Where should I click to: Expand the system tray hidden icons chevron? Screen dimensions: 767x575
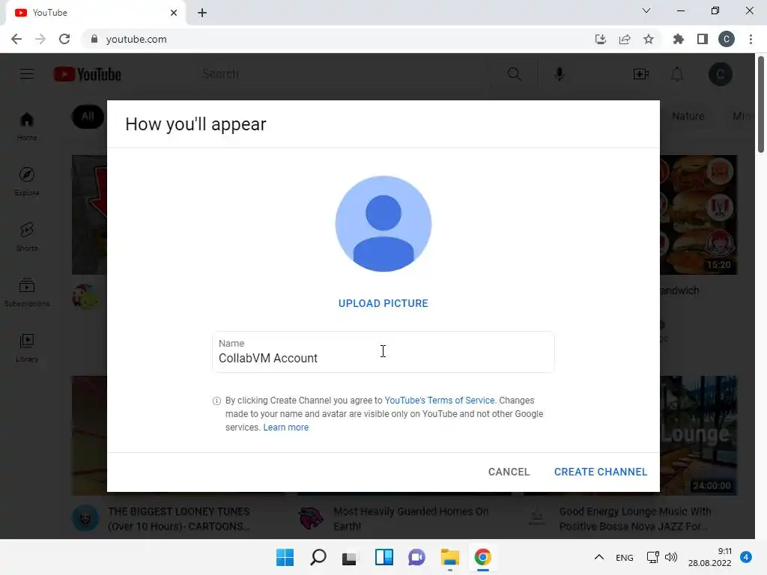(x=598, y=557)
